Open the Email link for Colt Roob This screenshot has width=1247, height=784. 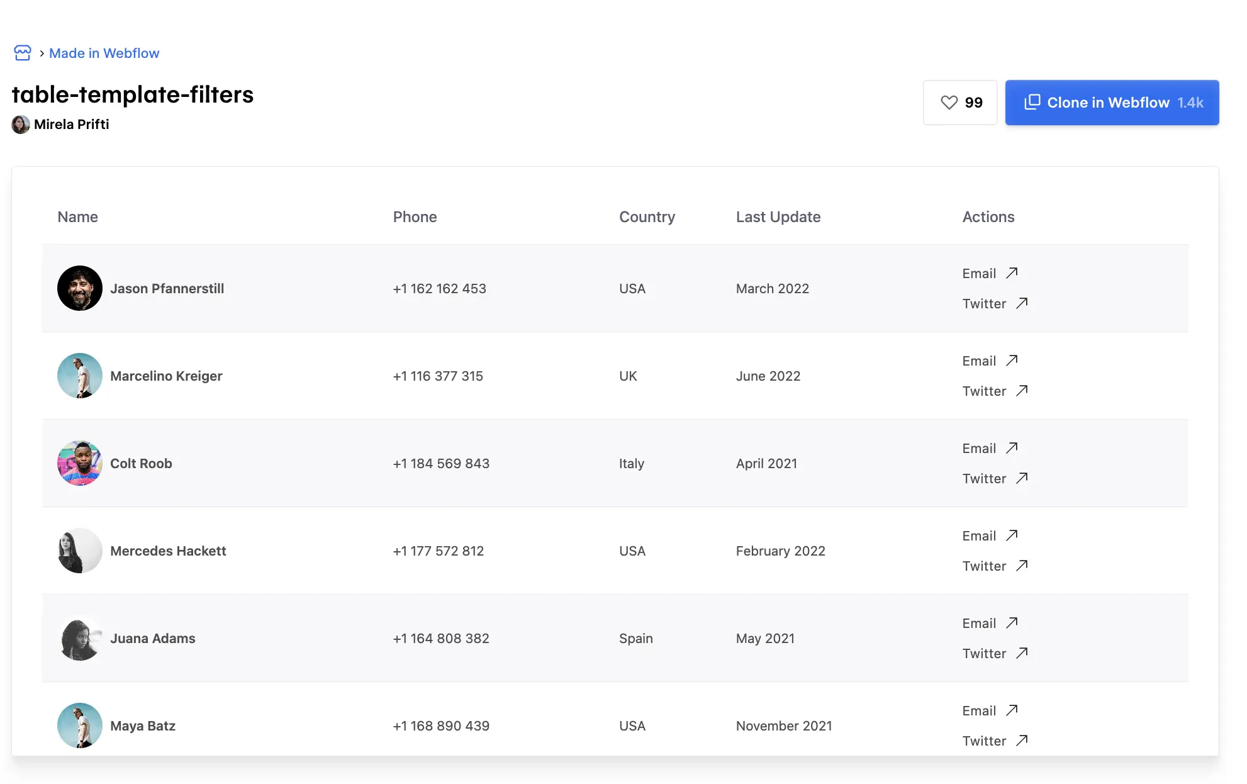tap(979, 448)
